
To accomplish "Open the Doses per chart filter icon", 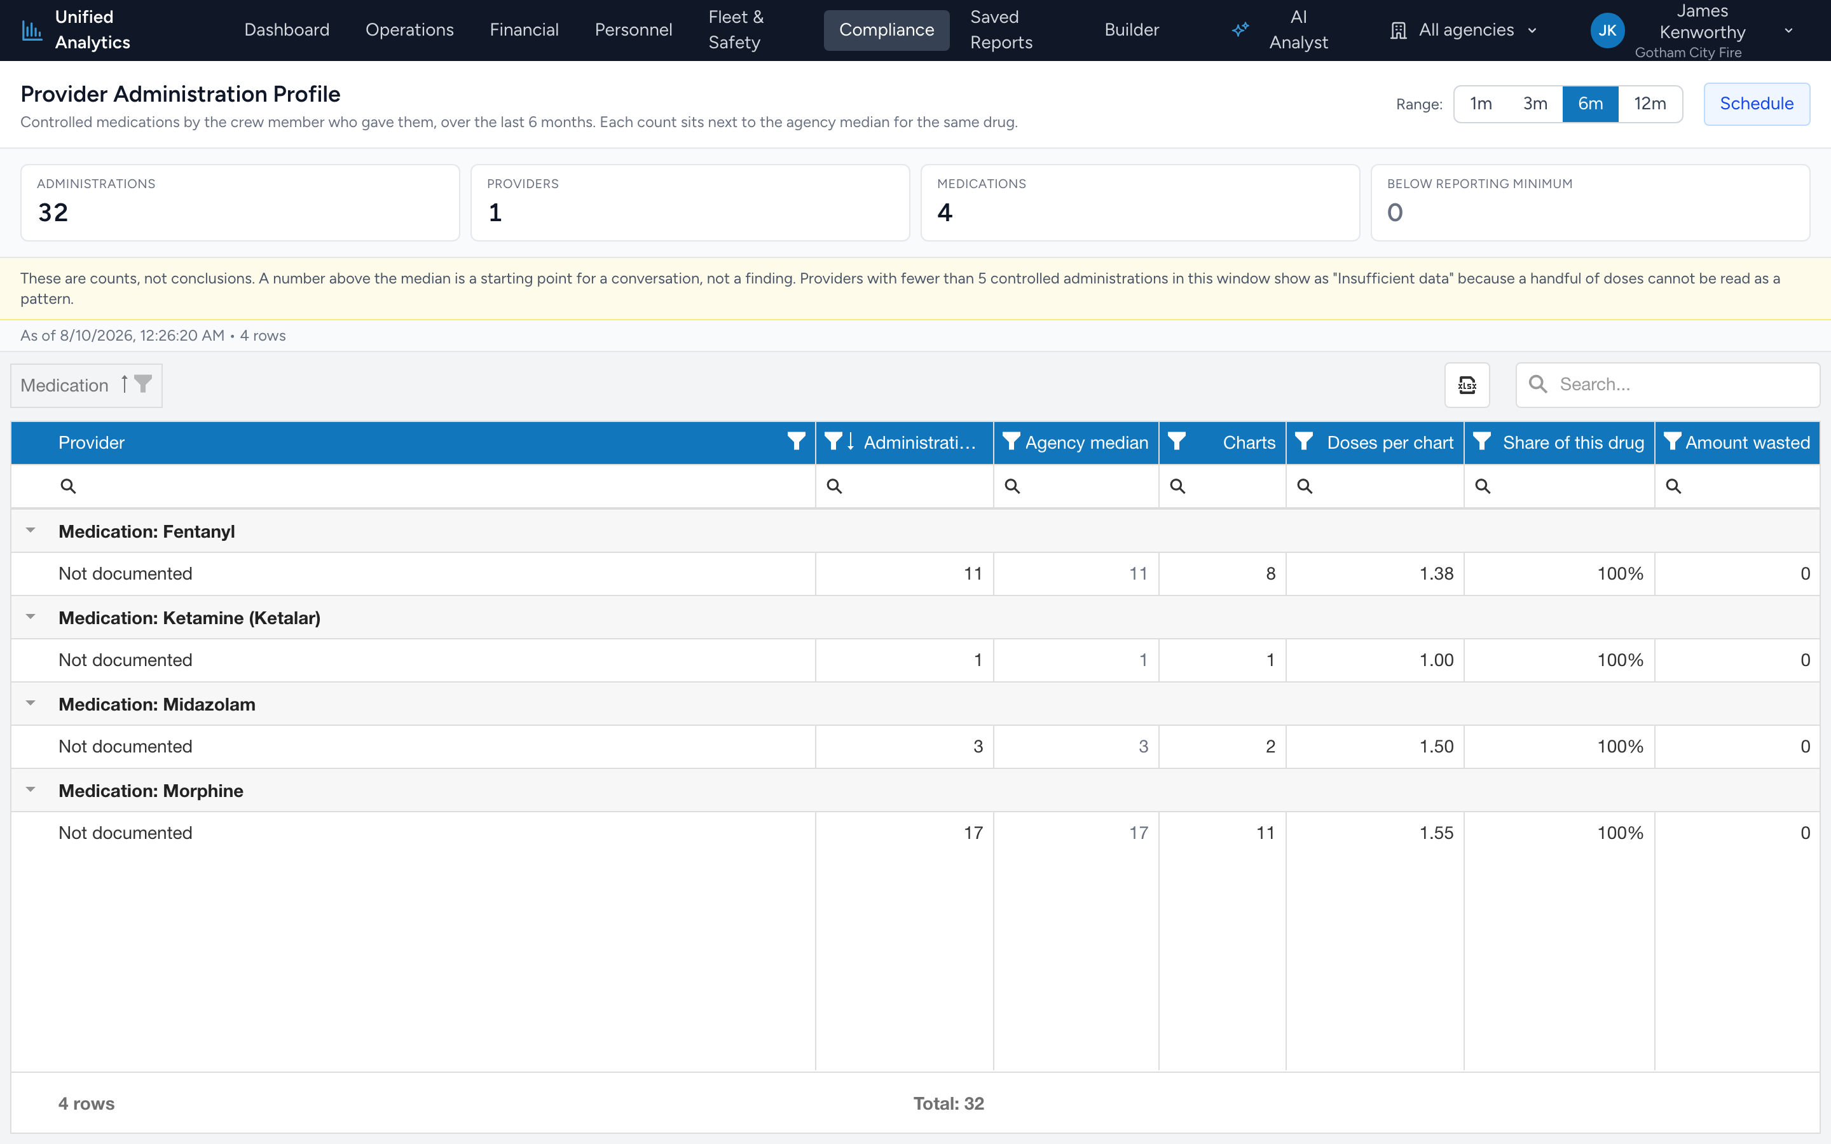I will 1304,441.
